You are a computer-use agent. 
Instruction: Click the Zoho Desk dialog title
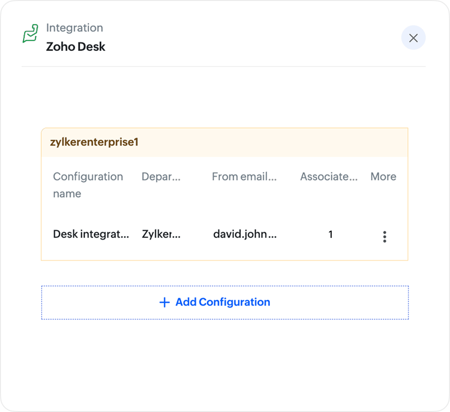tap(75, 47)
